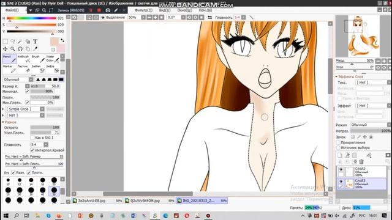Open the Плавность S-4 dropdown in brush settings
The height and width of the screenshot is (220, 392).
click(39, 145)
